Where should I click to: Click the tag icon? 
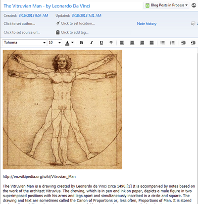pos(57,32)
